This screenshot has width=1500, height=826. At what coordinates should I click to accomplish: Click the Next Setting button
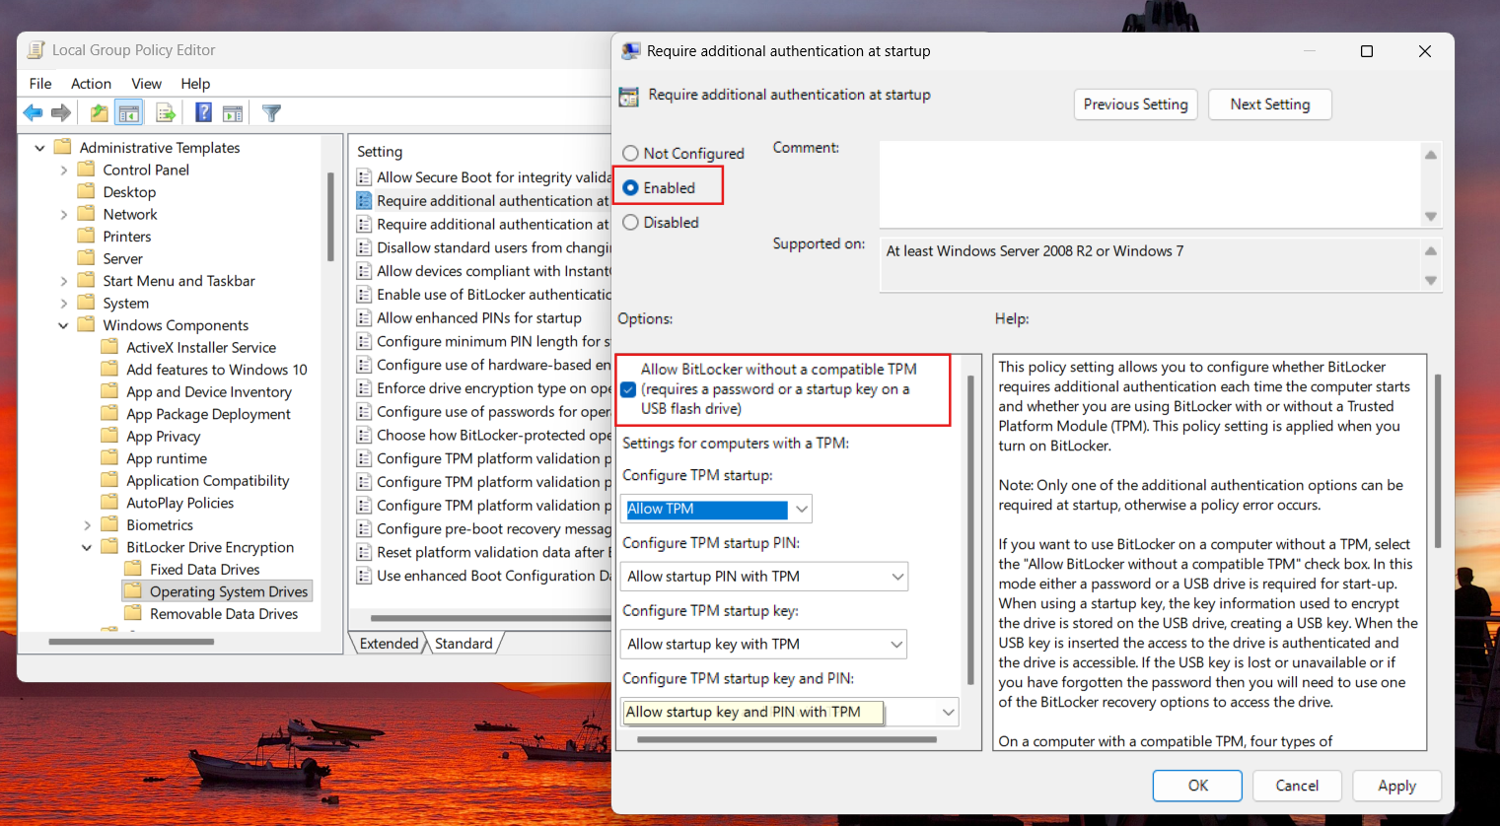click(x=1269, y=103)
